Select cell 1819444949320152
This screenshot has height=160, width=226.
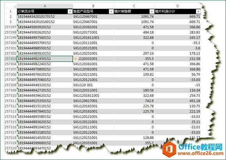tap(45, 85)
